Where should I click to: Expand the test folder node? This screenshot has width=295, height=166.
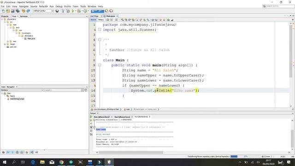(8, 41)
